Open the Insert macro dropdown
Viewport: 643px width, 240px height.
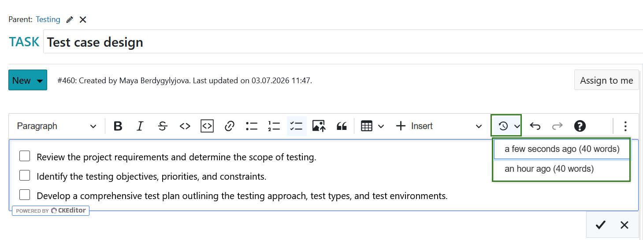[x=438, y=126]
